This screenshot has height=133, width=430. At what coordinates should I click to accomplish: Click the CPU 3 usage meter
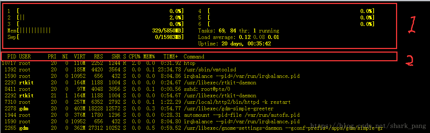[95, 24]
